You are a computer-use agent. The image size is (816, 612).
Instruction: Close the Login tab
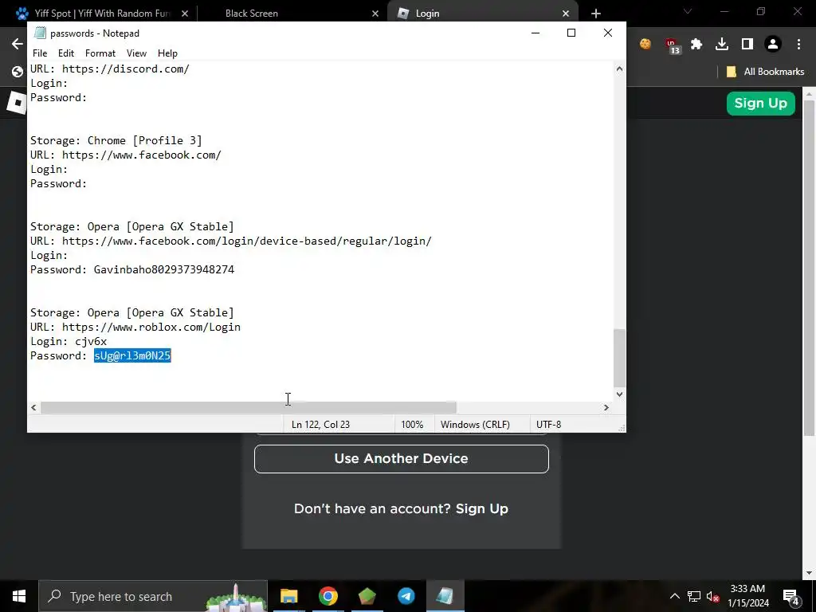[x=566, y=14]
